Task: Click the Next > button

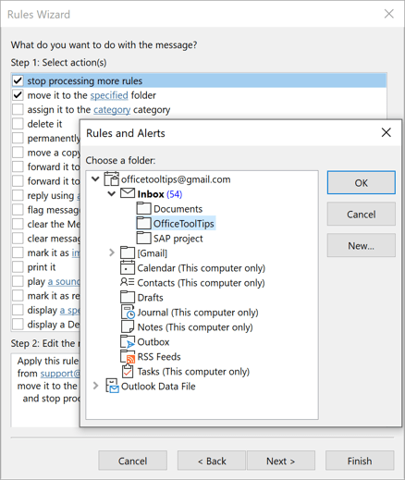Action: (x=281, y=461)
